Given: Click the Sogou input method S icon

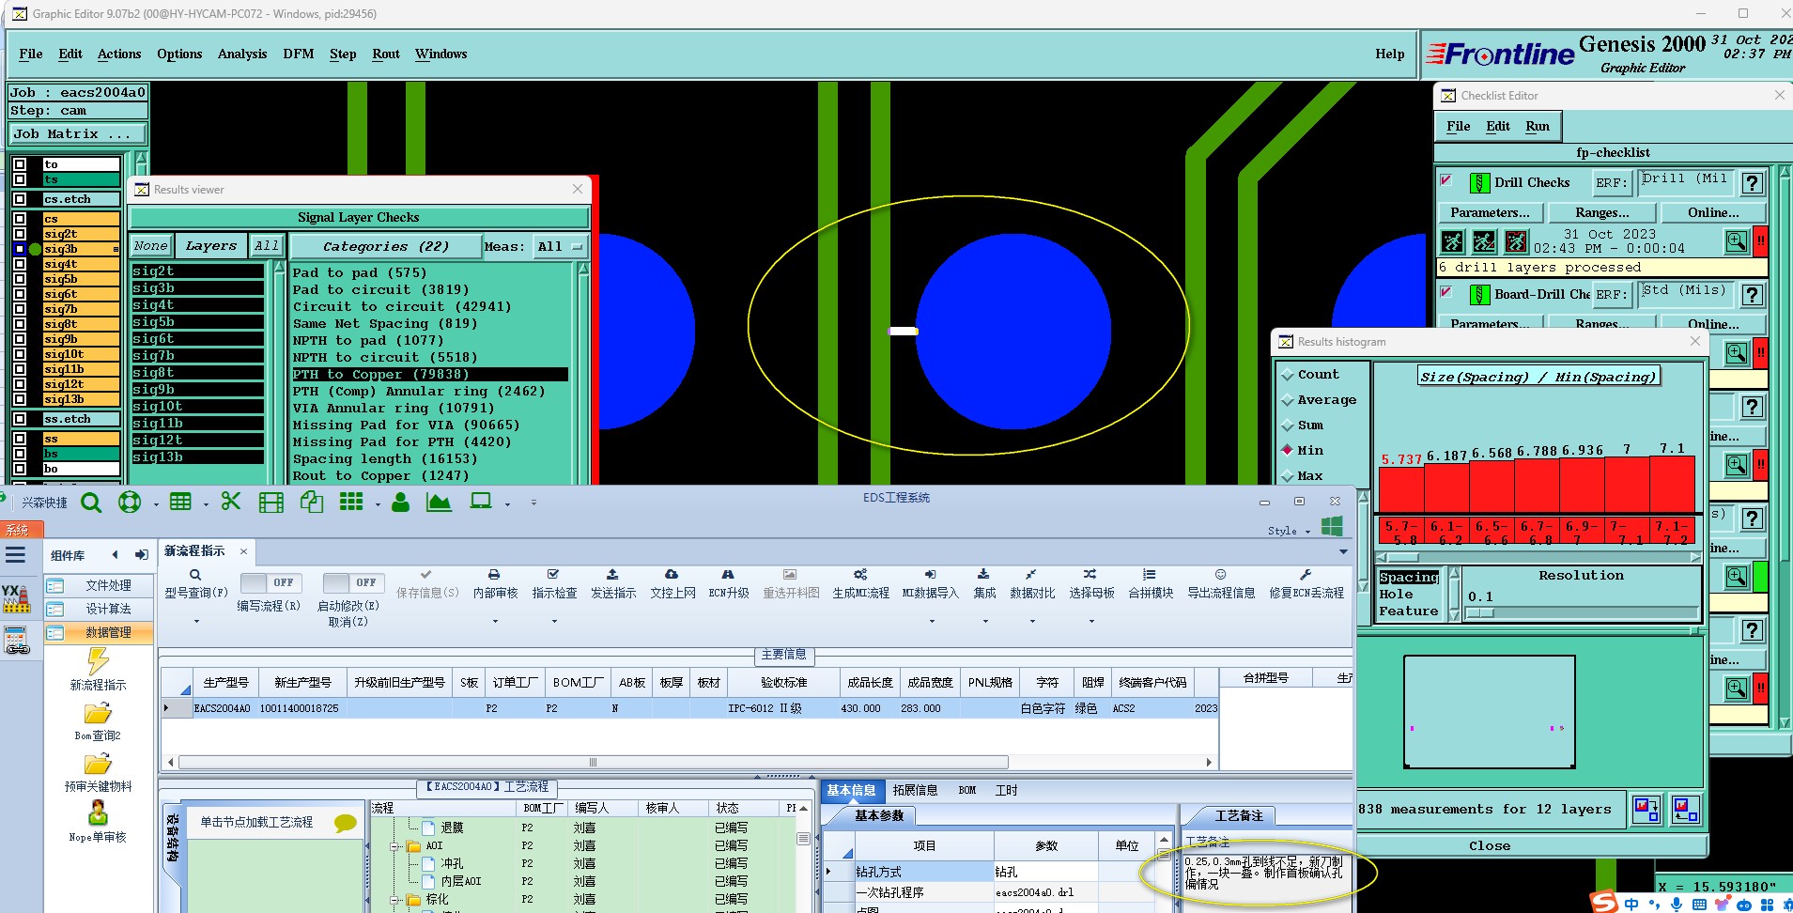Looking at the screenshot, I should pyautogui.click(x=1604, y=904).
